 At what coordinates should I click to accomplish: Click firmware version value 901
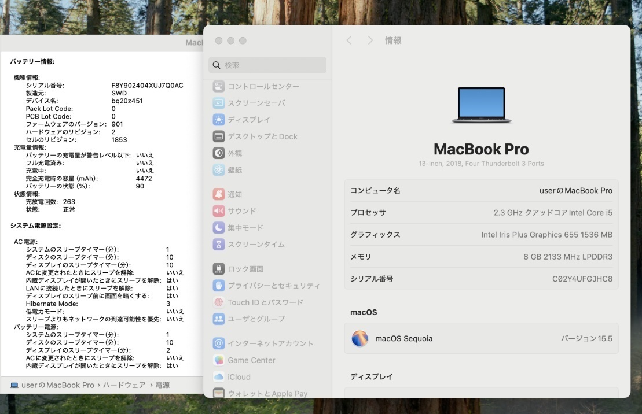[x=117, y=124]
